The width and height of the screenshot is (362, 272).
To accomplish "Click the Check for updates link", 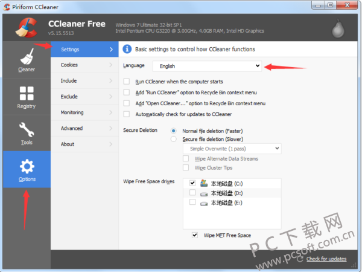I will [326, 259].
